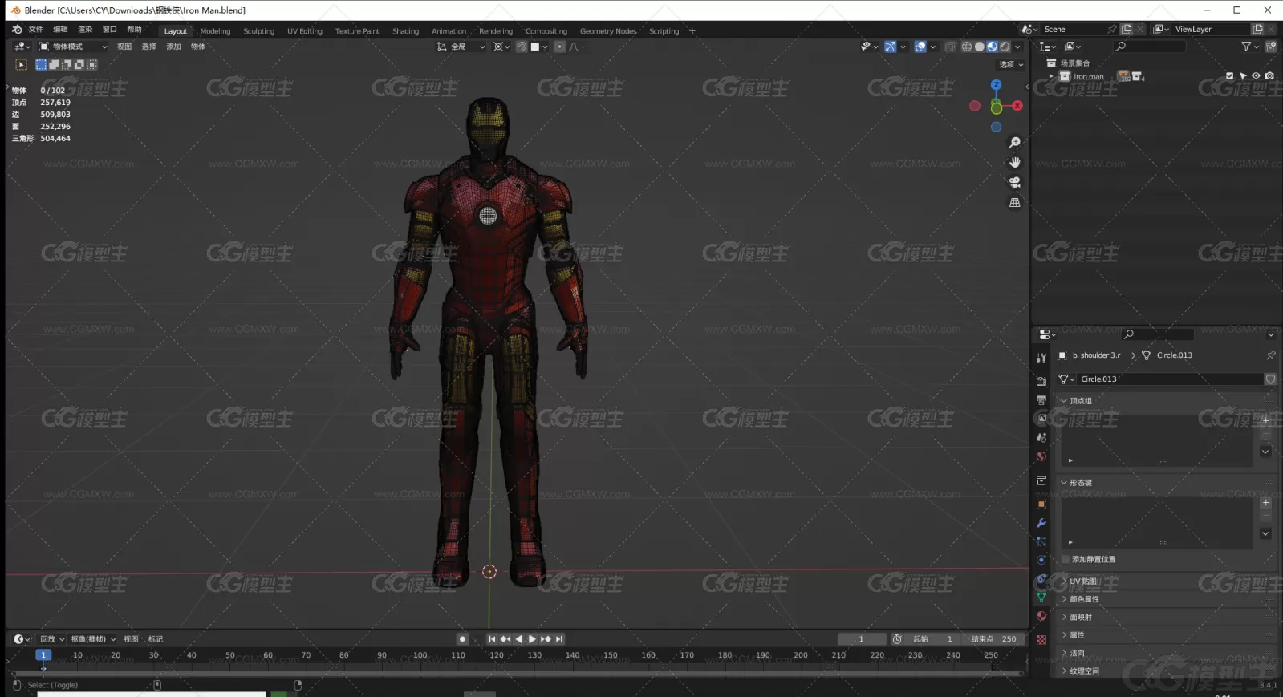Viewport: 1283px width, 697px height.
Task: Open the outliner filter dropdown
Action: [x=1250, y=47]
